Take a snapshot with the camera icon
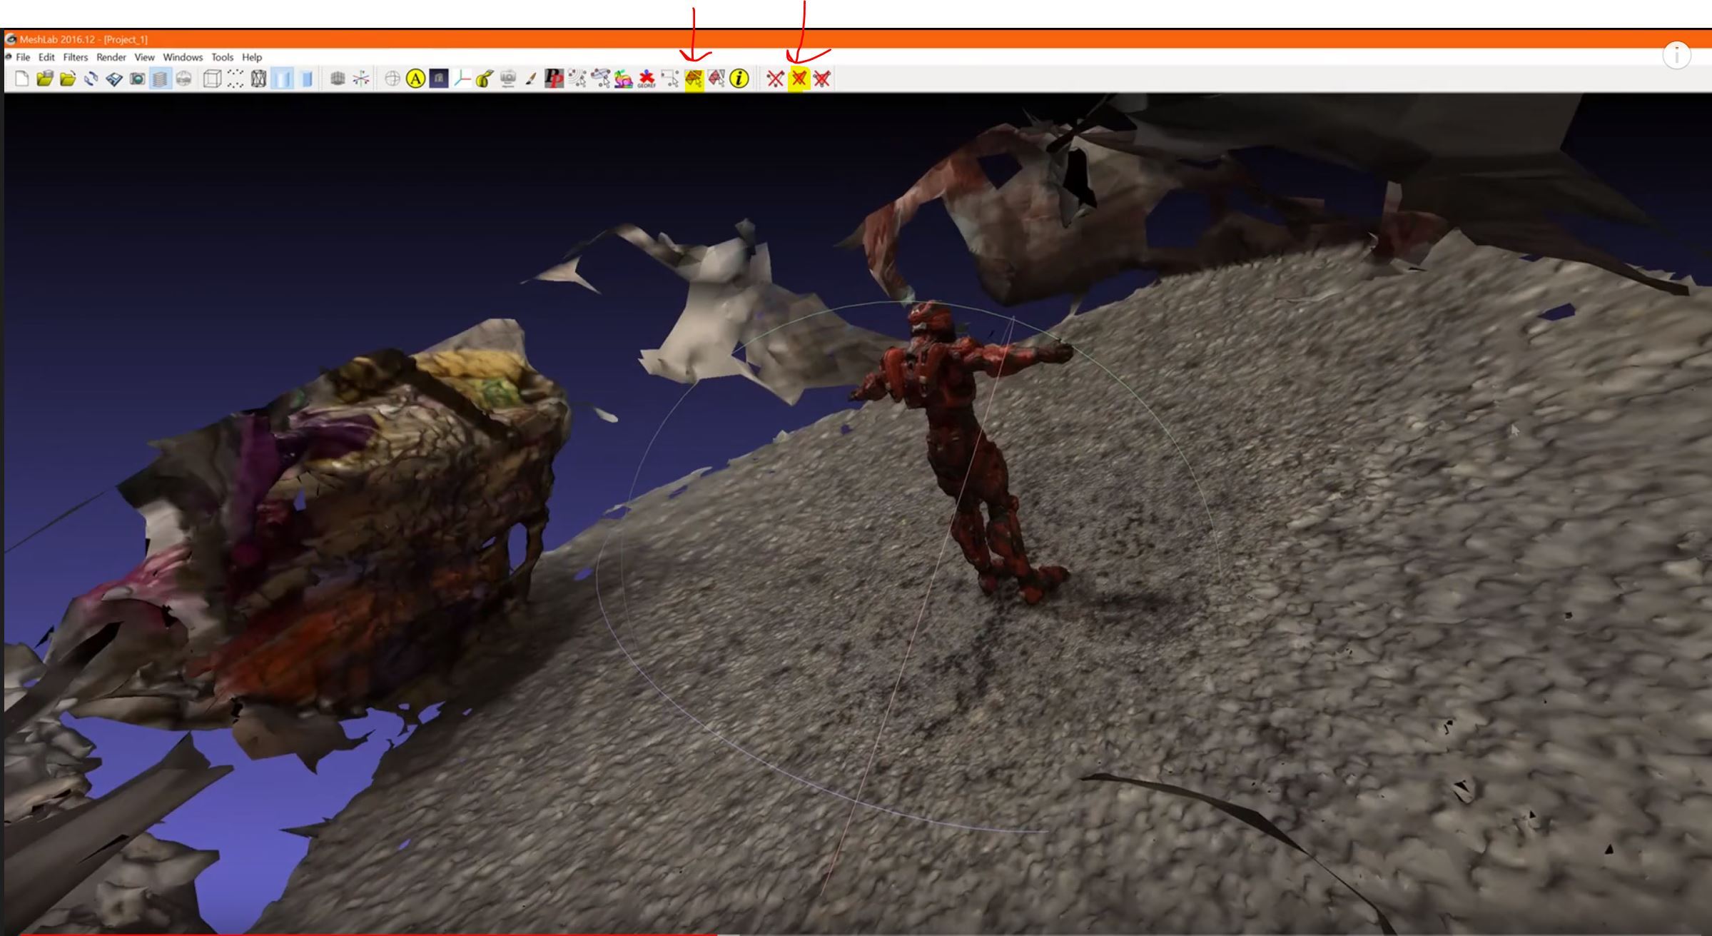The width and height of the screenshot is (1712, 936). coord(137,79)
